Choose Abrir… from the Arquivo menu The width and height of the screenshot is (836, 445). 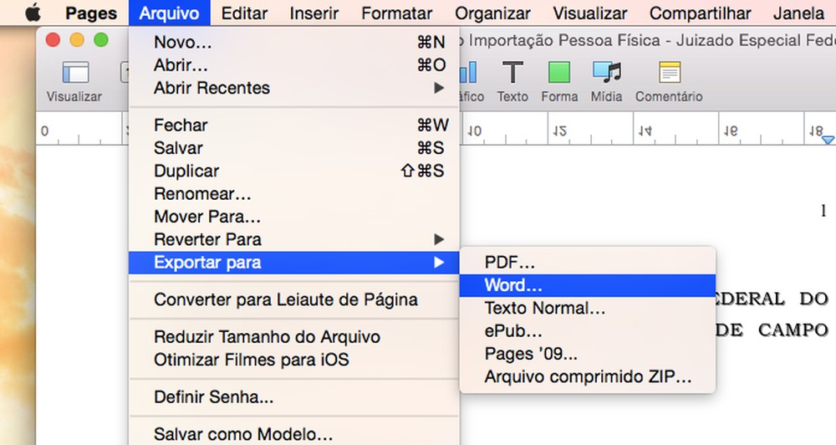[293, 64]
